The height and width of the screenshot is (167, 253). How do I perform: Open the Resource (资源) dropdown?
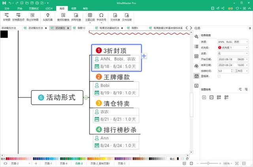[233, 42]
